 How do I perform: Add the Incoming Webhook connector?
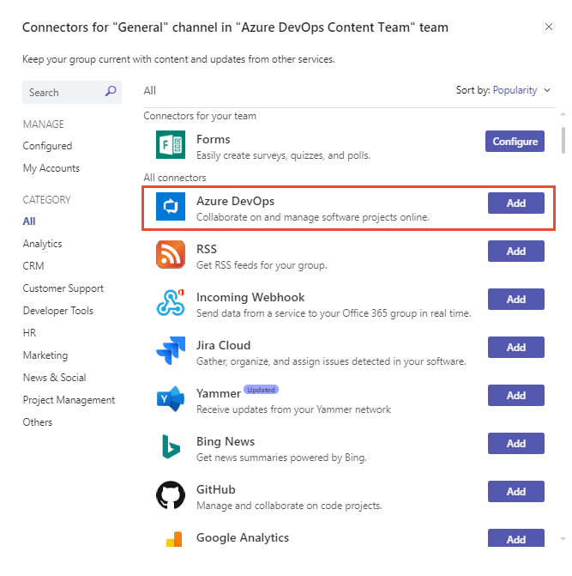tap(516, 299)
